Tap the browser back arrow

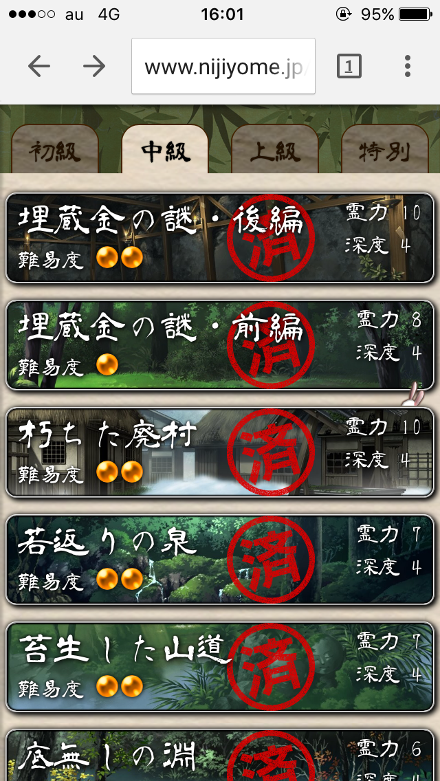coord(39,66)
